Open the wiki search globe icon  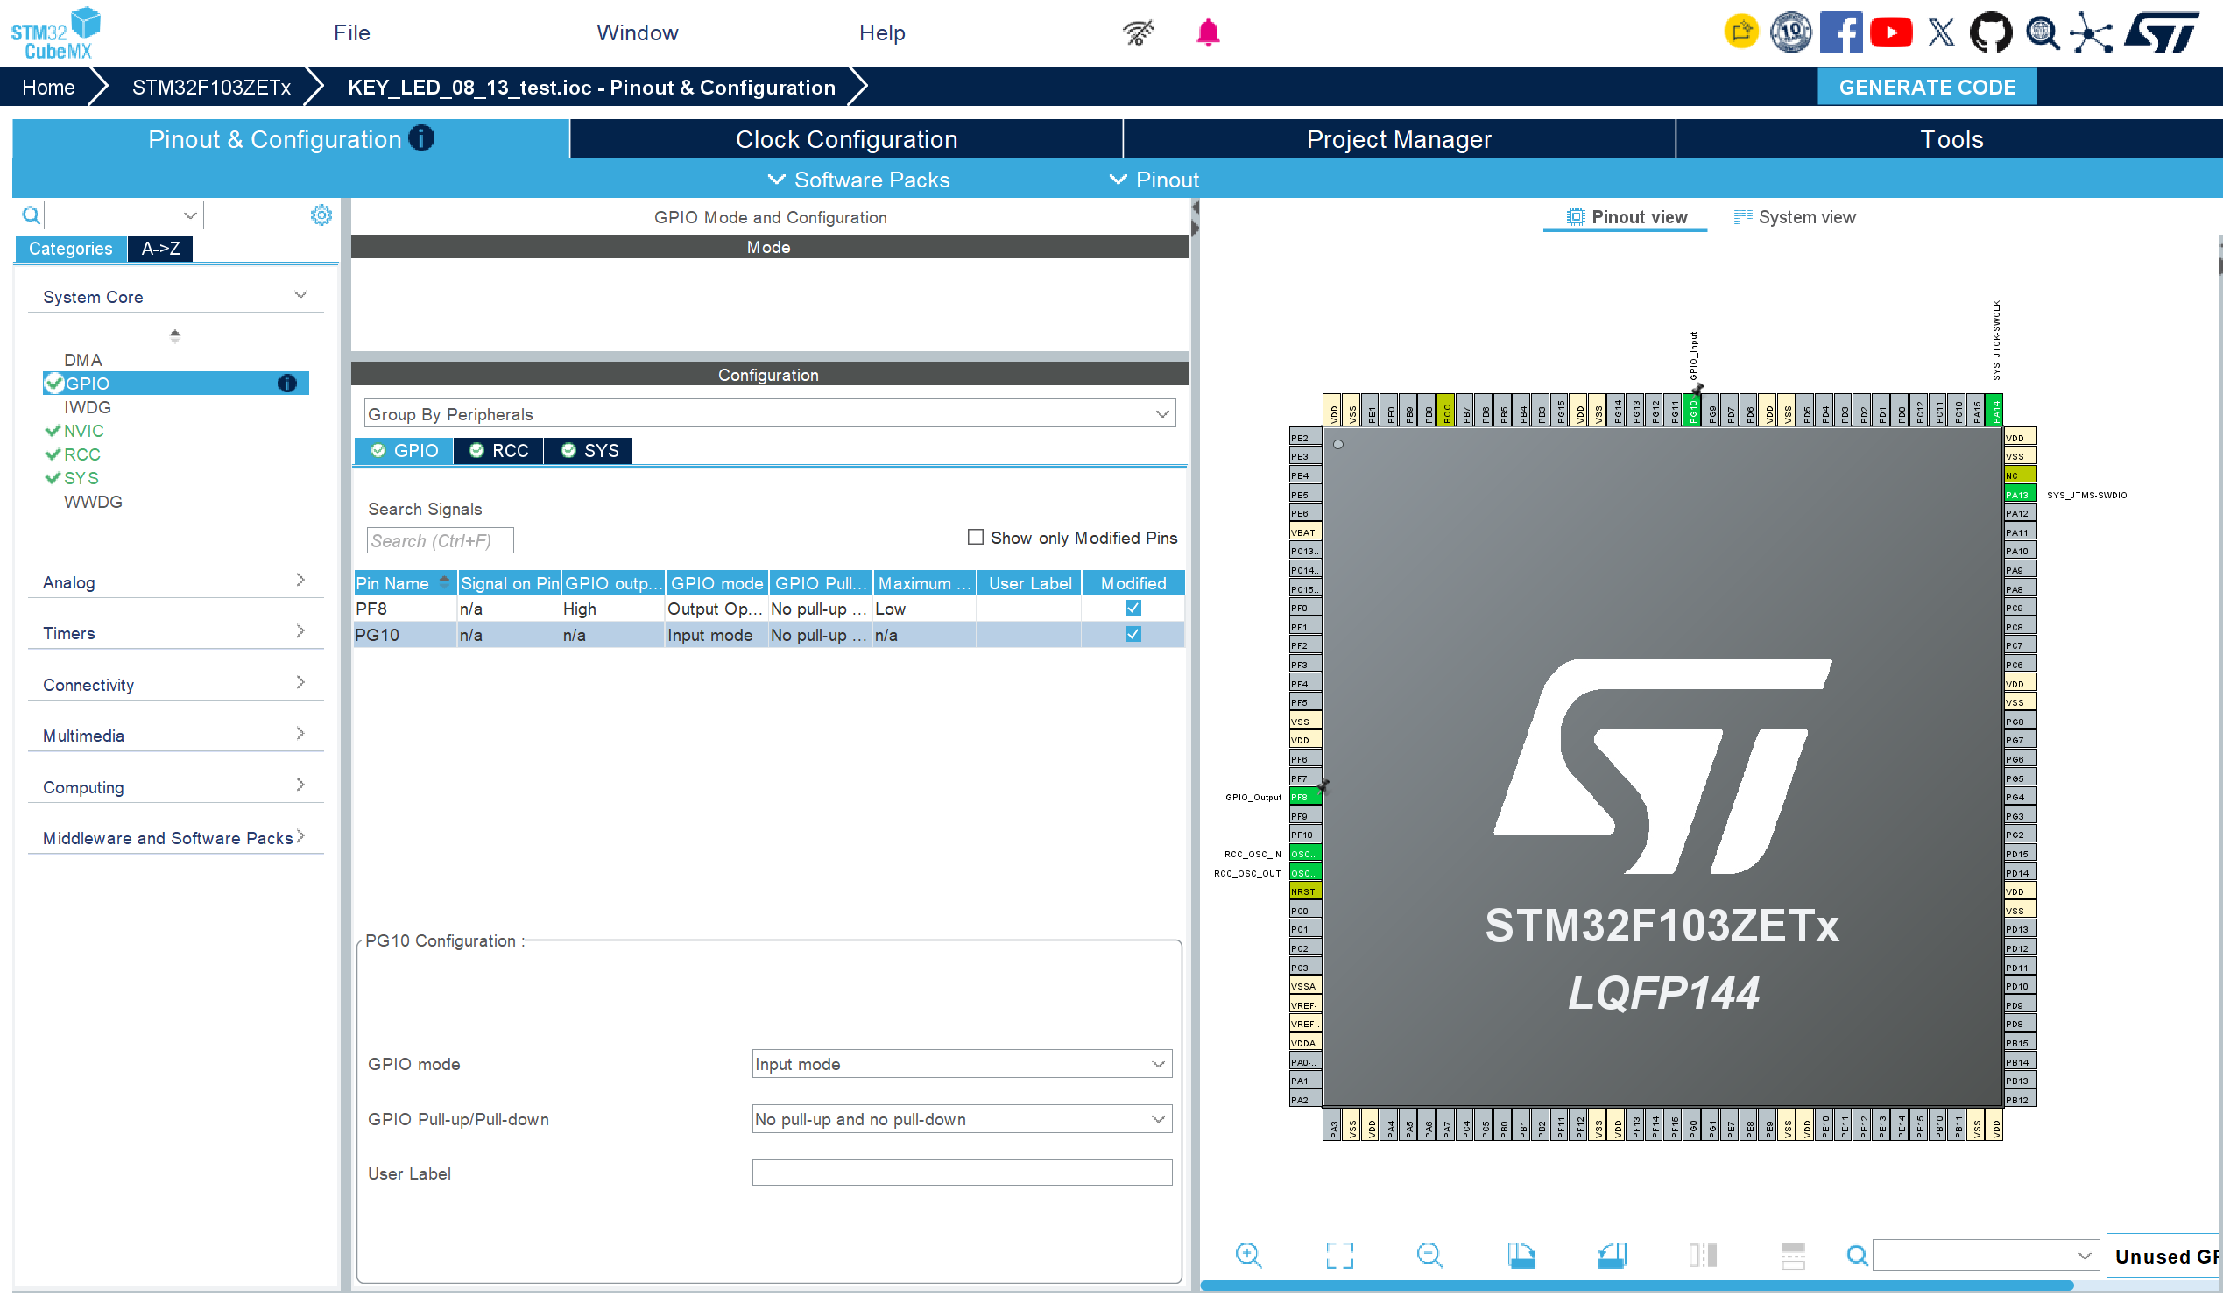(2043, 32)
